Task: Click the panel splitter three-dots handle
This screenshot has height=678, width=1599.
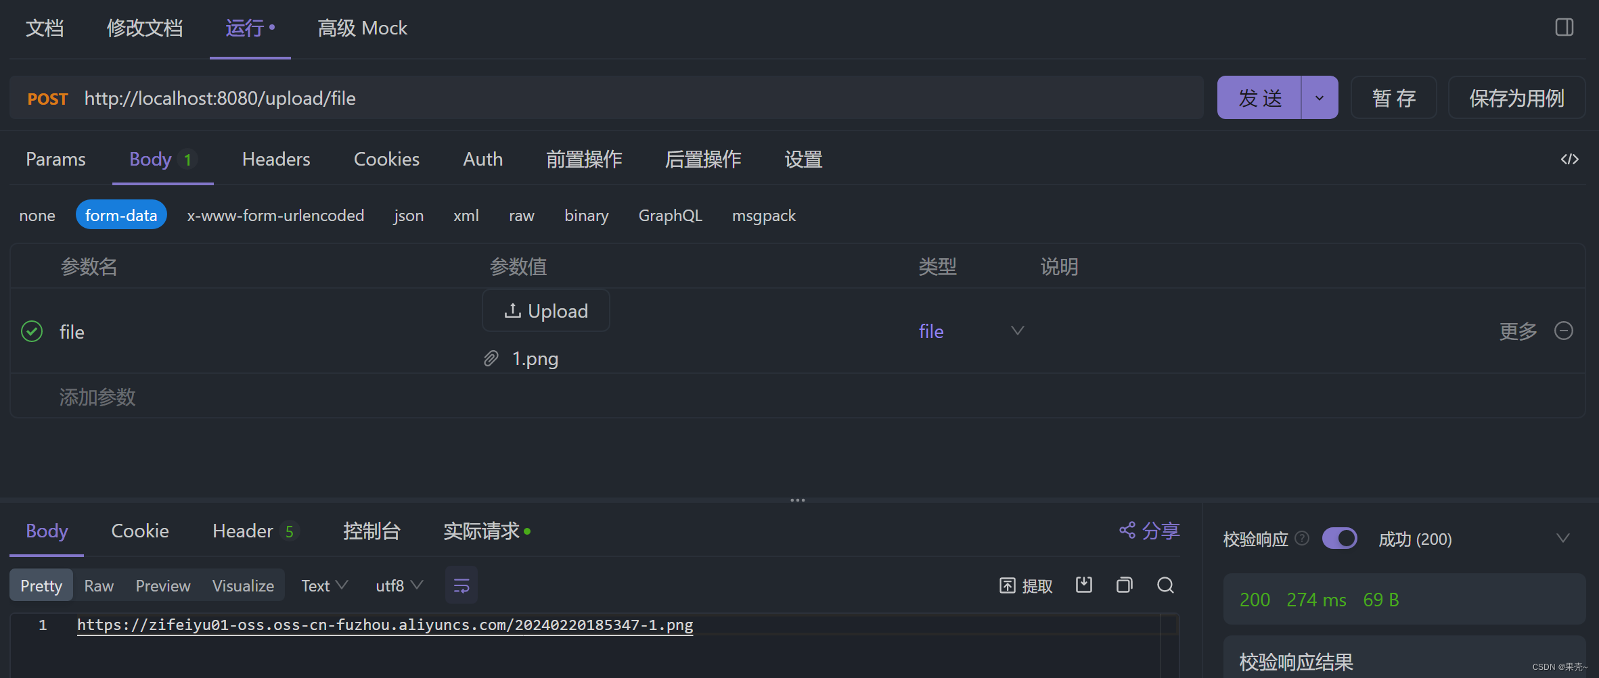Action: [798, 500]
